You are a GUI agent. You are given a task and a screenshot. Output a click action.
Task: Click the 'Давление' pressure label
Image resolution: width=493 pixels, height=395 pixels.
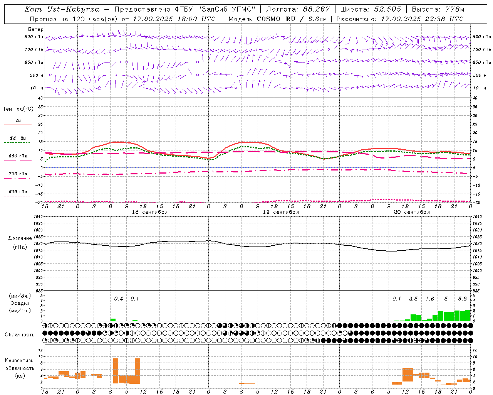[20, 238]
